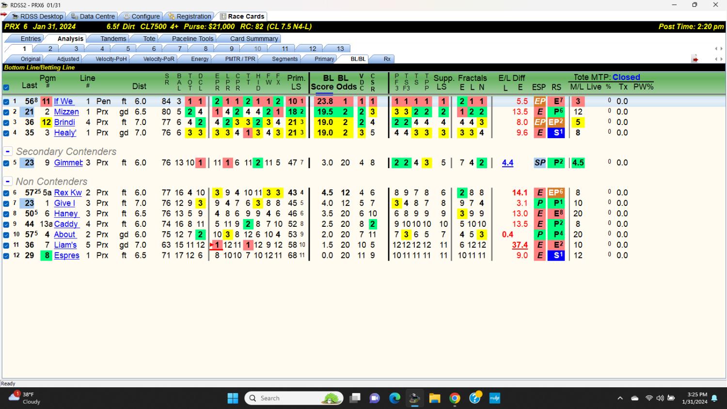
Task: Toggle checkbox for row 12 Espres
Action: [6, 256]
